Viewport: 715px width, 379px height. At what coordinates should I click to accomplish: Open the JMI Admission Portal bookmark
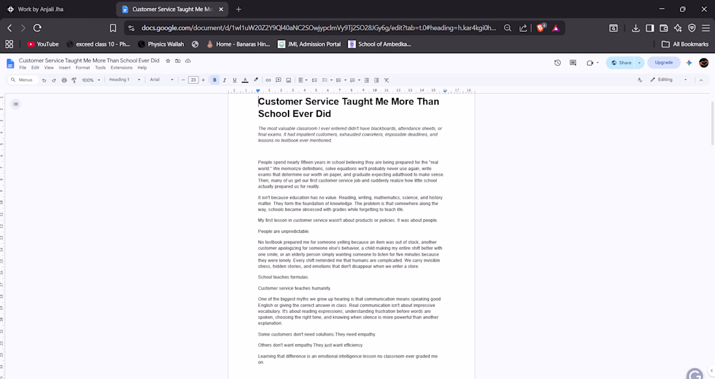coord(309,44)
